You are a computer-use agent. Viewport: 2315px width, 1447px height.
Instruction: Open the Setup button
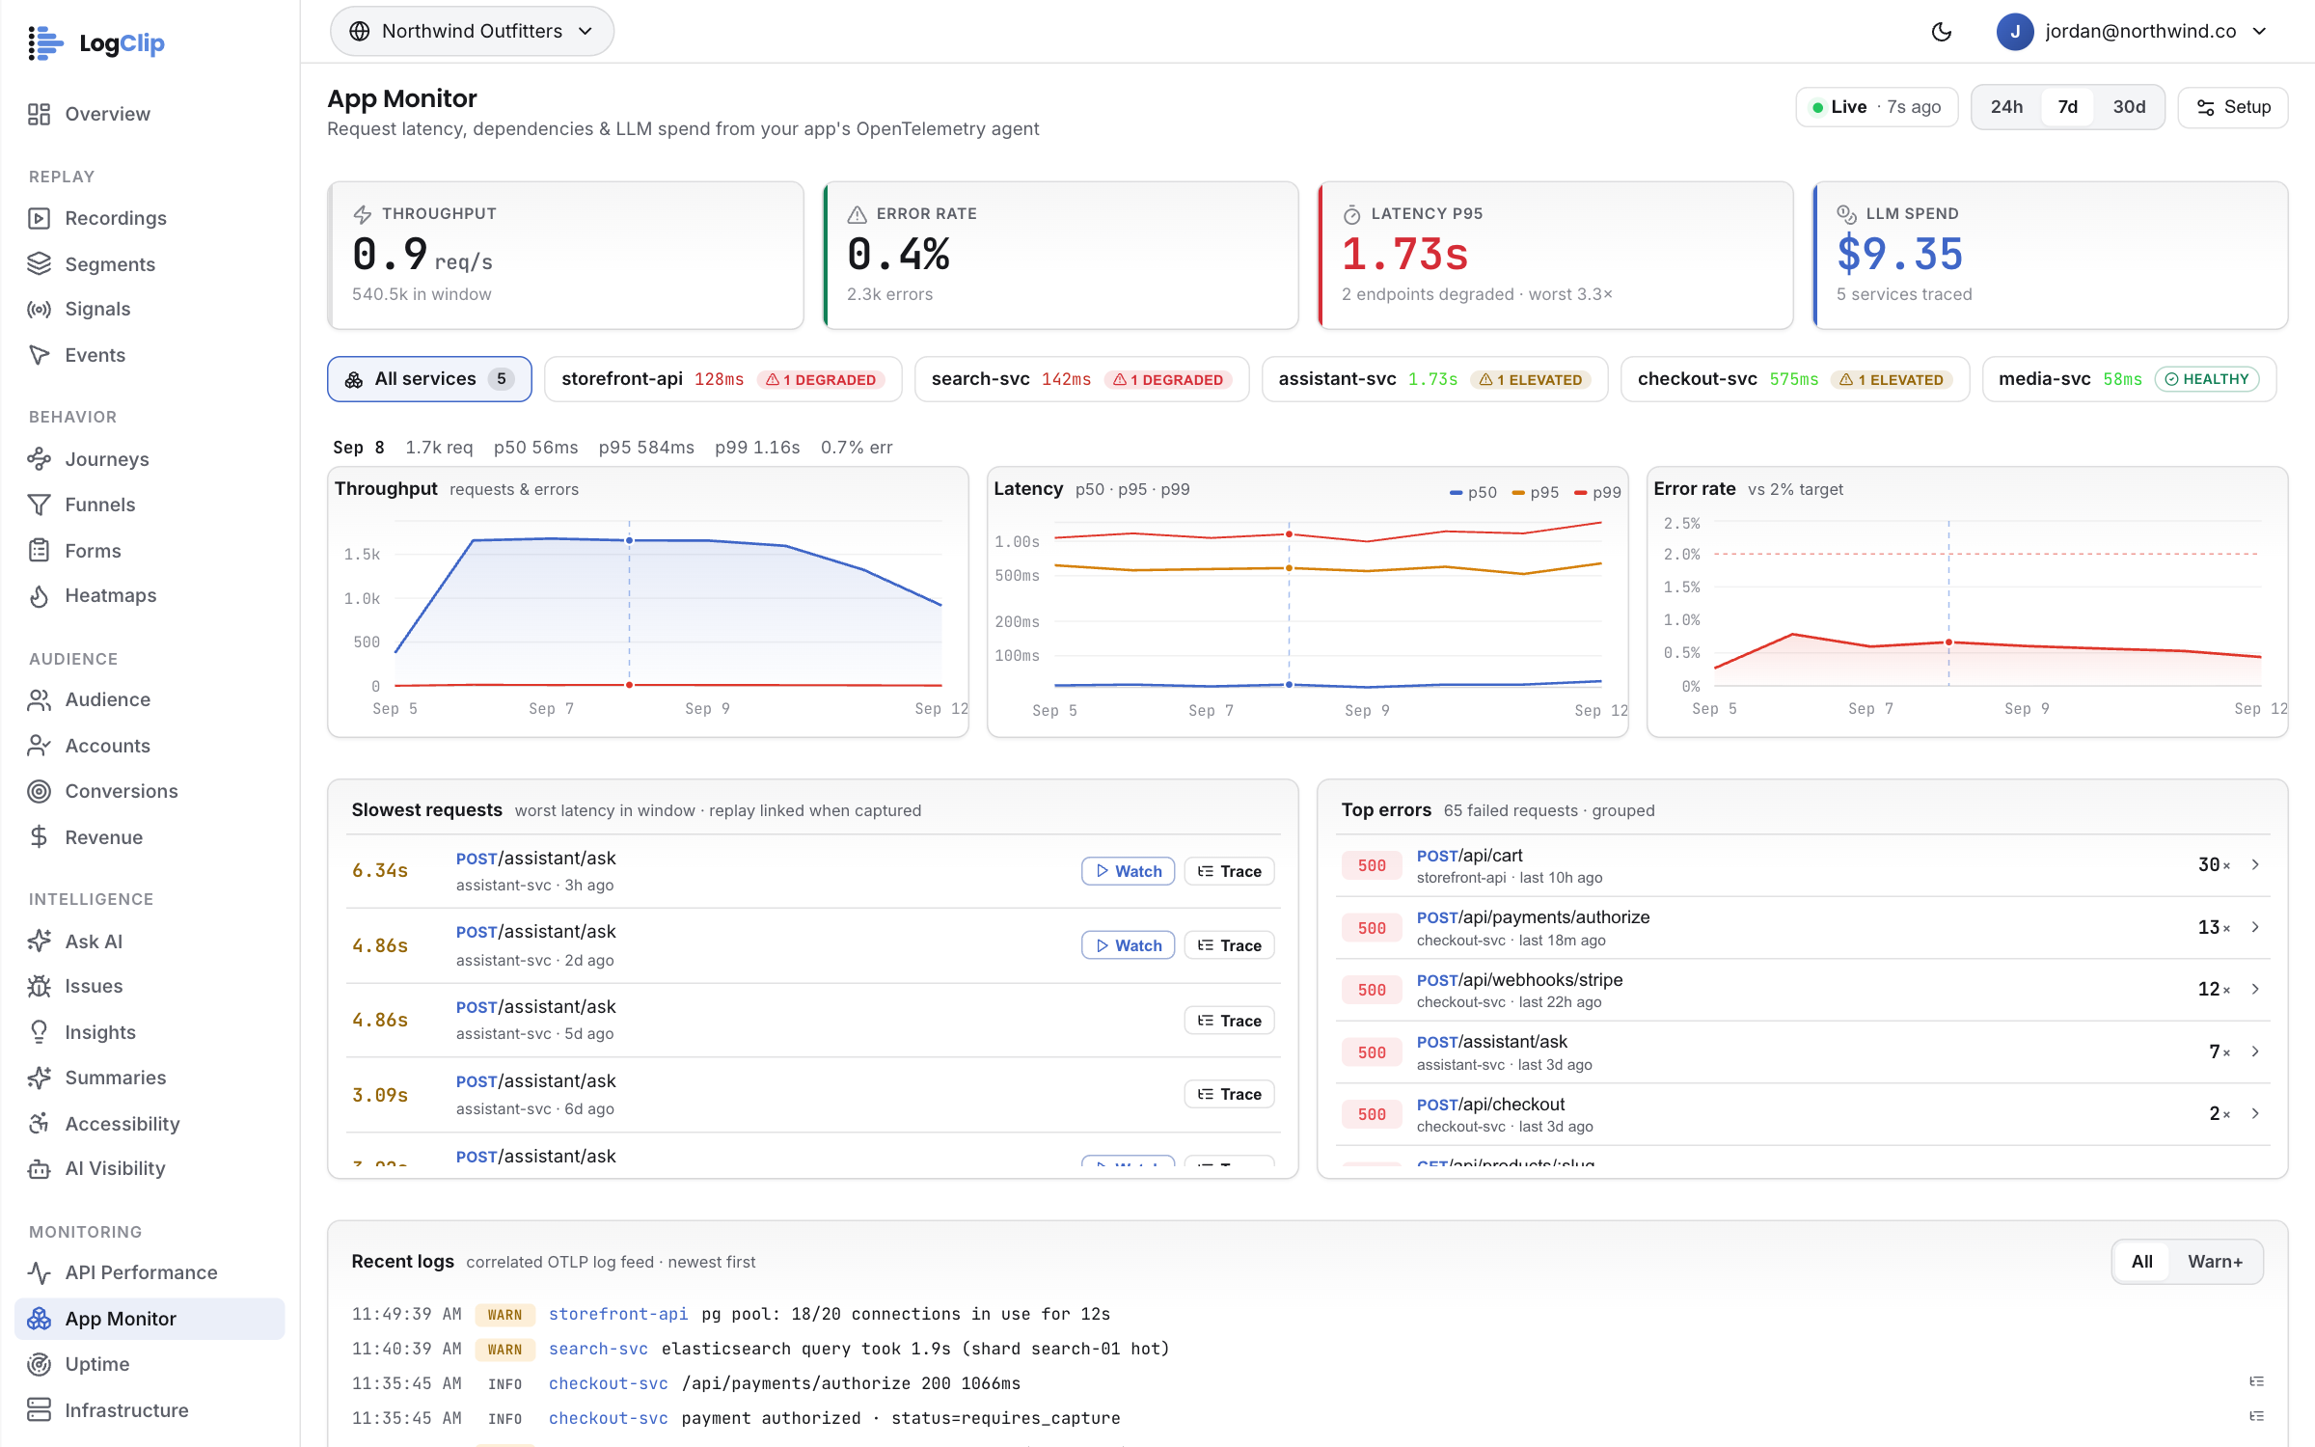pos(2233,107)
